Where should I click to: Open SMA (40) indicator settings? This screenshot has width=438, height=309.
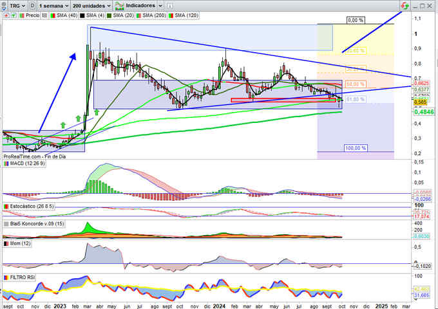click(67, 15)
